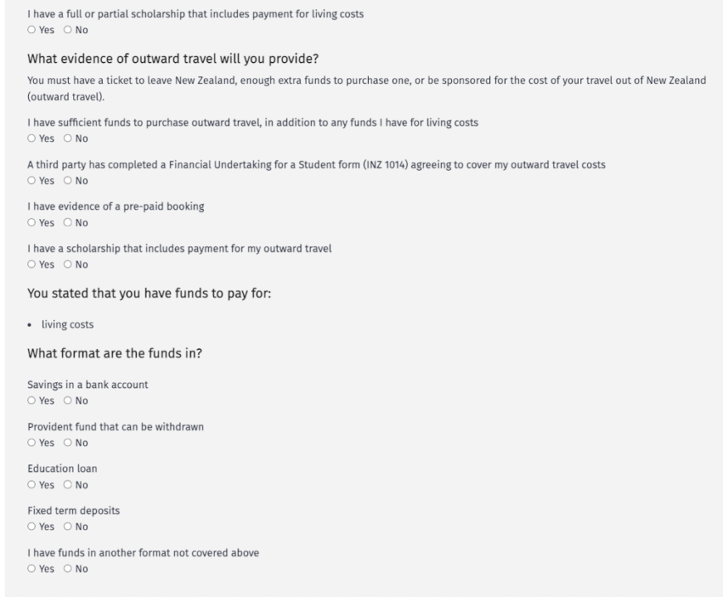The image size is (723, 597).
Task: Mark No for Education loan
Action: pyautogui.click(x=68, y=485)
